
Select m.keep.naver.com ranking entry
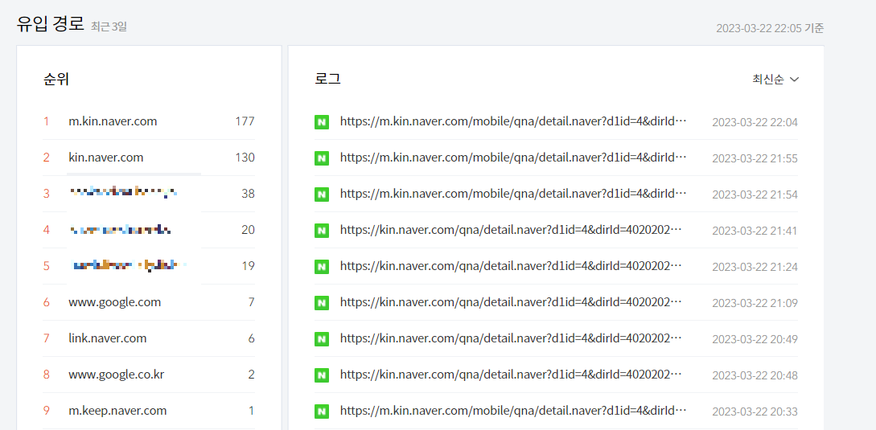click(118, 411)
